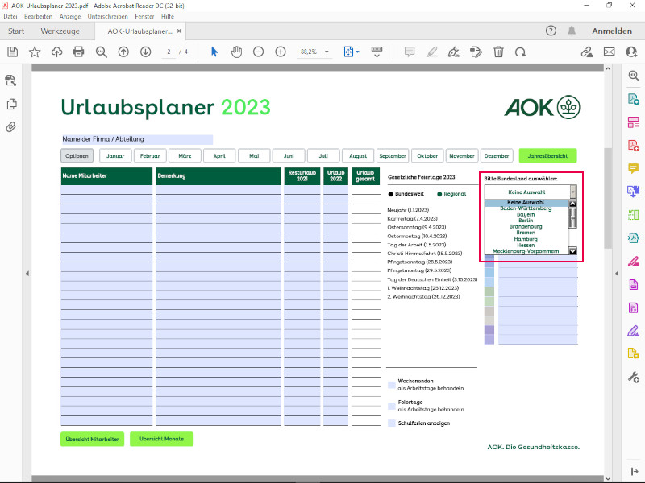Go to the Dezember month page
The width and height of the screenshot is (645, 483).
point(497,156)
